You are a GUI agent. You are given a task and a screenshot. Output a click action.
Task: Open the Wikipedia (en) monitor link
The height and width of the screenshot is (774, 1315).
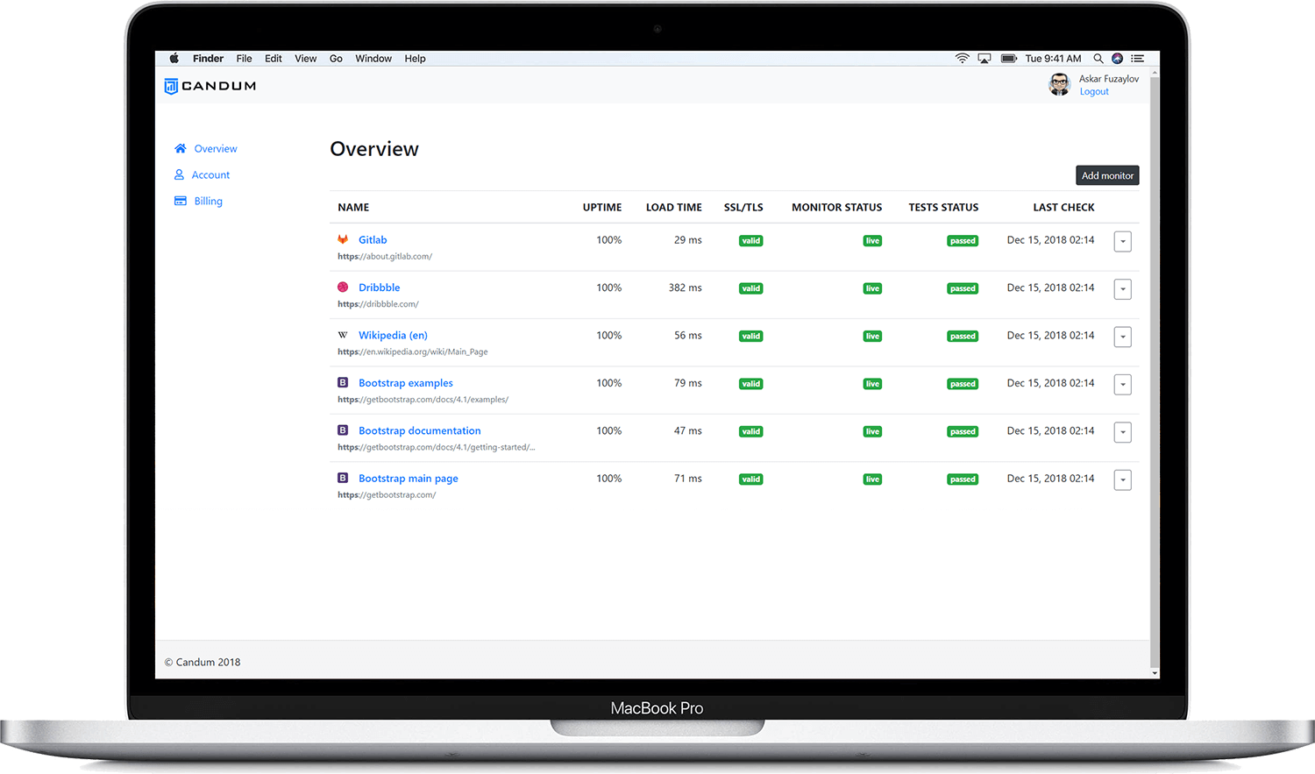(x=393, y=334)
